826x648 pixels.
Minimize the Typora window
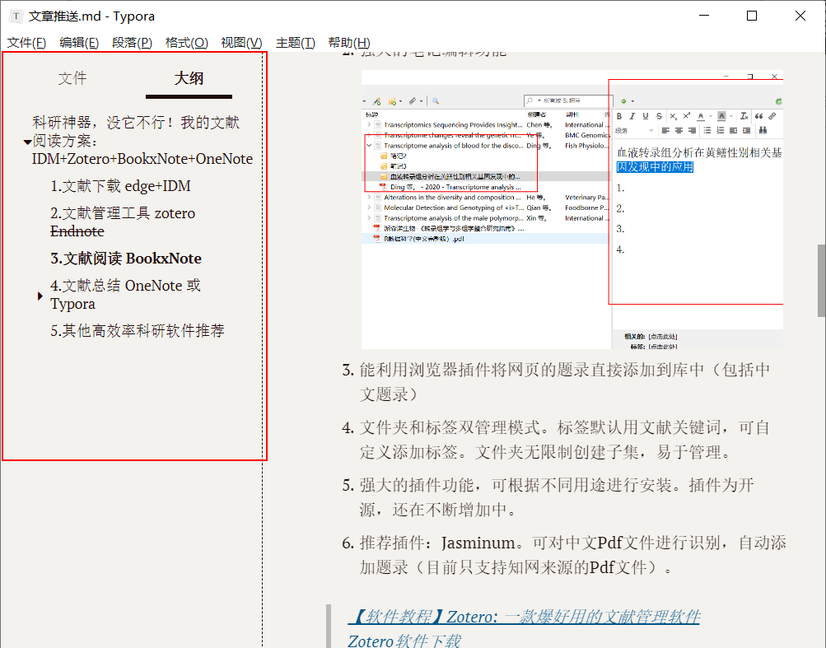(704, 16)
